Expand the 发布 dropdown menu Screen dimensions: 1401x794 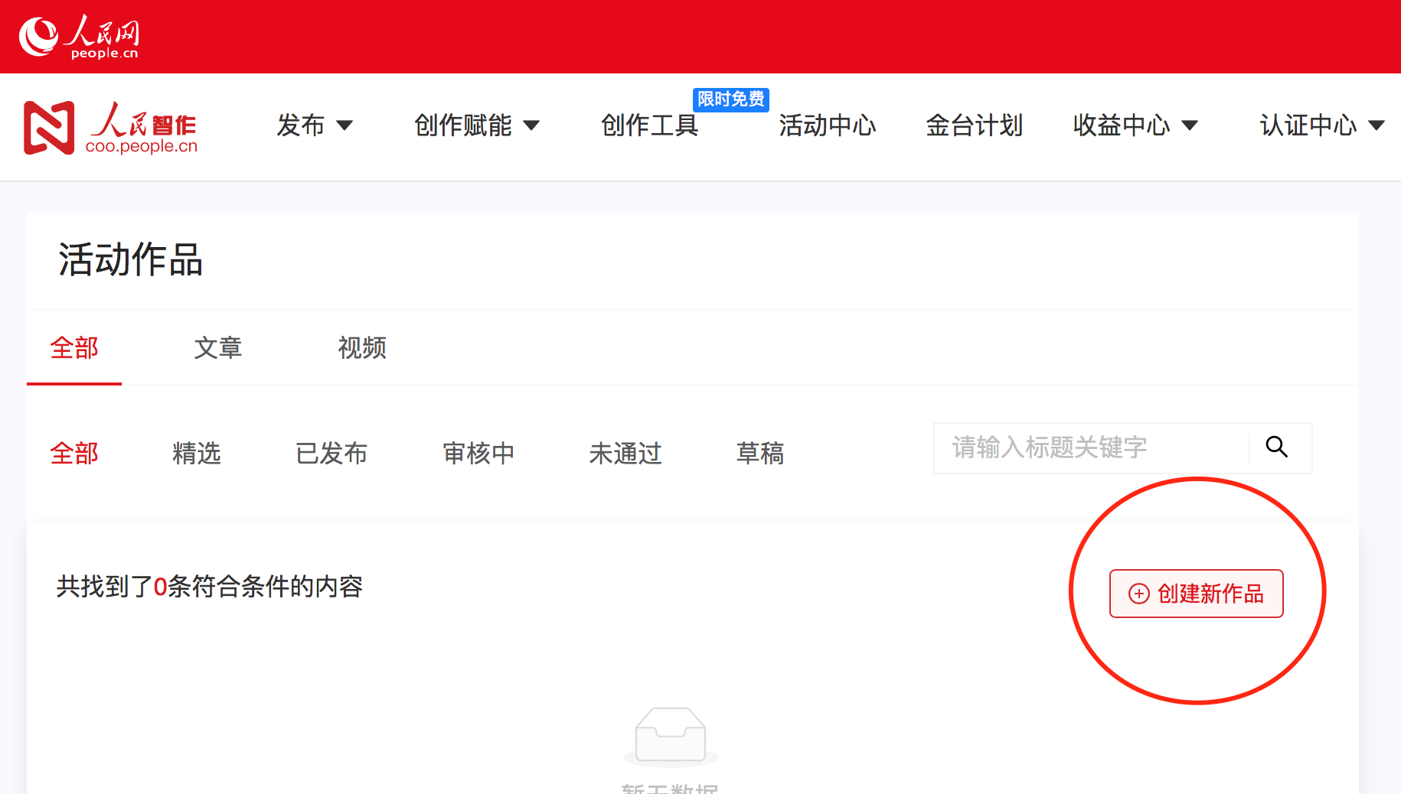(315, 125)
